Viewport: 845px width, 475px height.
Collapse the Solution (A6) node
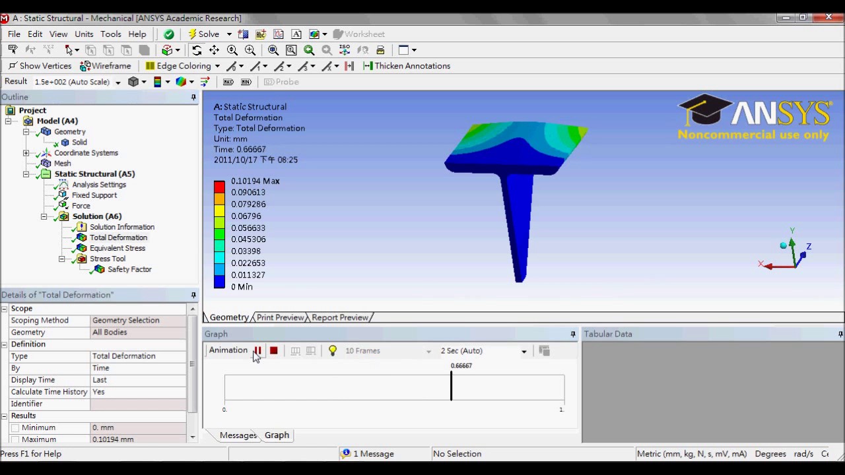tap(44, 216)
